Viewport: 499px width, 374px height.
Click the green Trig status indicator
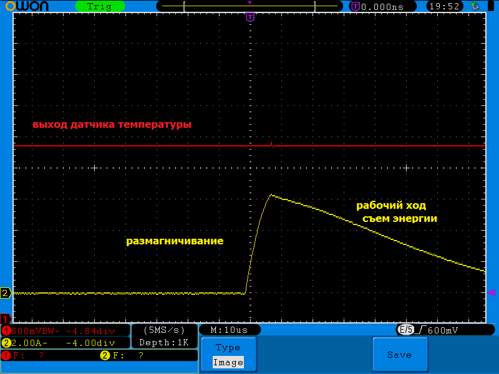99,6
